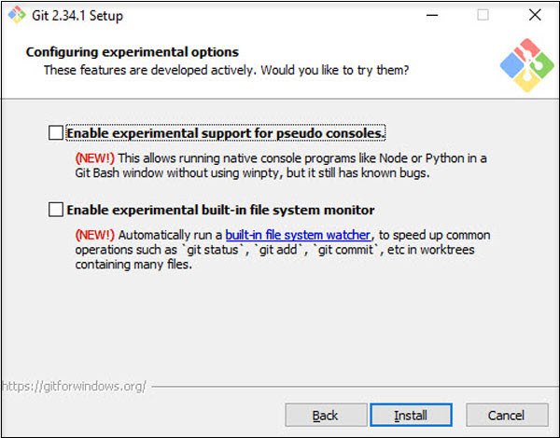This screenshot has height=438, width=560.
Task: Minimize the Git Setup window
Action: click(x=430, y=16)
